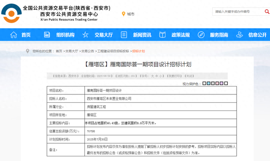
Task: Click the 招标人名称 row label
Action: [x=58, y=99]
